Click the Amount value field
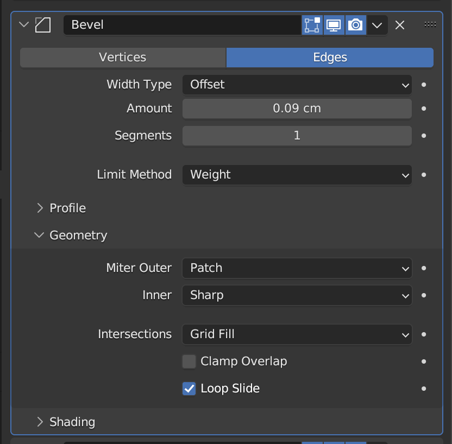The height and width of the screenshot is (444, 452). pyautogui.click(x=297, y=109)
